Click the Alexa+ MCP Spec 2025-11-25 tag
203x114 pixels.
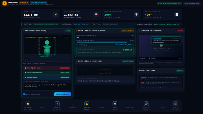pyautogui.click(x=39, y=3)
